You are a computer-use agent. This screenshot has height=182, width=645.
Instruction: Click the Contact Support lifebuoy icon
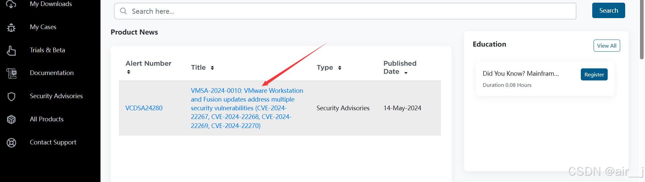(x=11, y=143)
